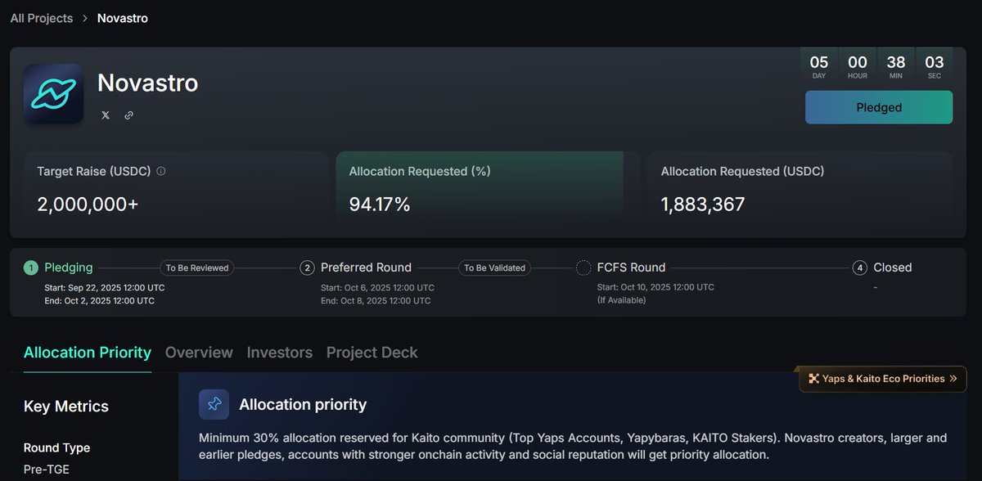Click the countdown seconds box showing 03
This screenshot has height=481, width=982.
pos(935,65)
